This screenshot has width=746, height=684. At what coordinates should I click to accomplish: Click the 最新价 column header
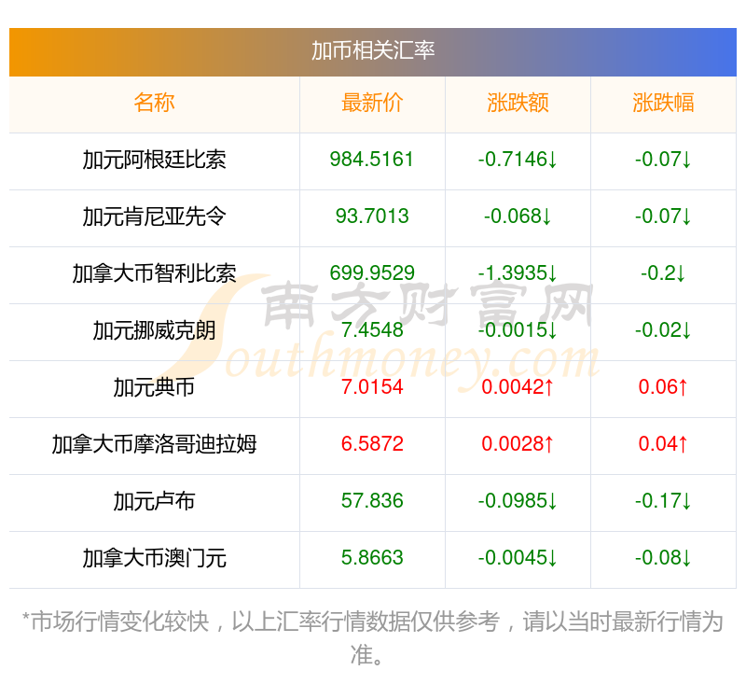[x=372, y=103]
